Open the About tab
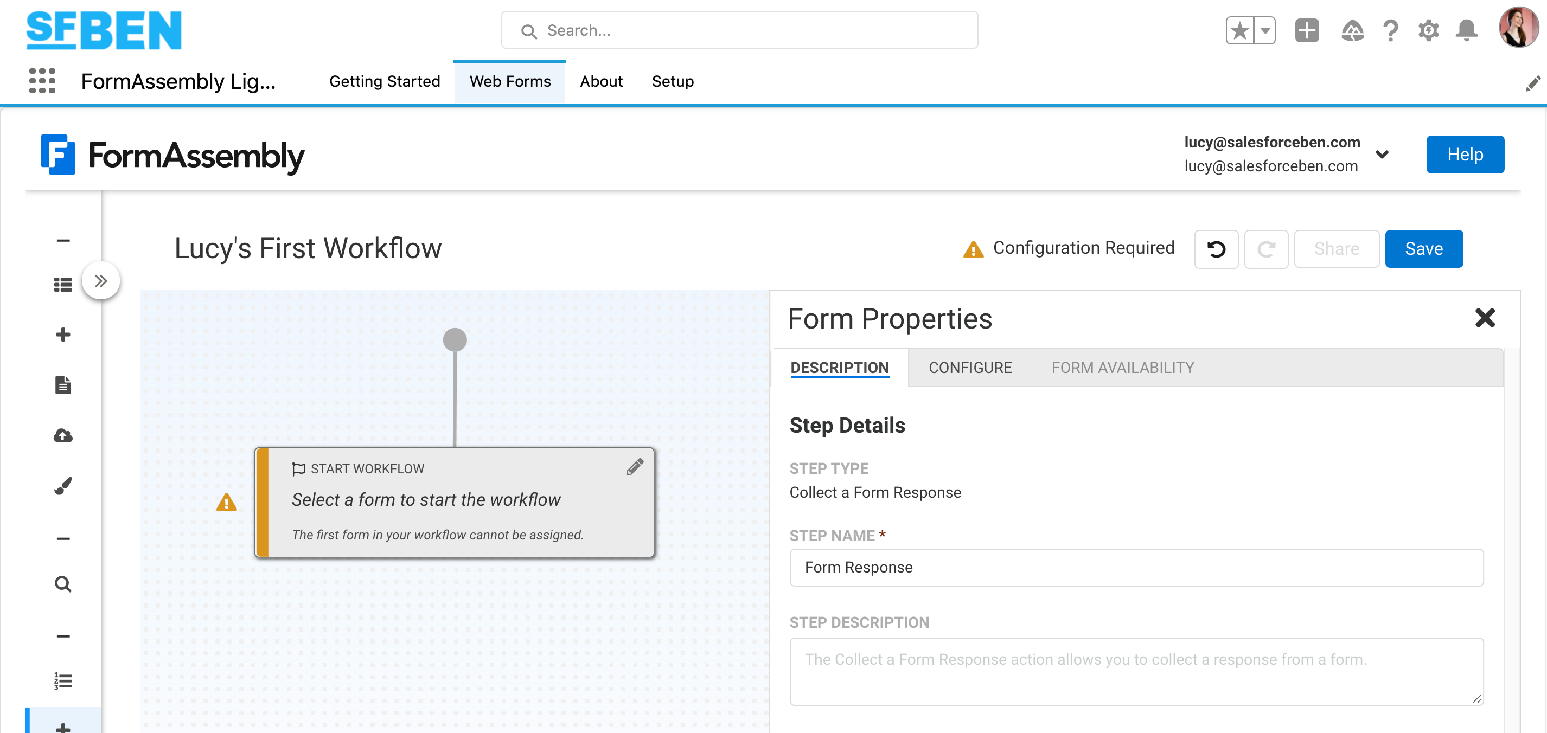Viewport: 1547px width, 733px height. [601, 81]
